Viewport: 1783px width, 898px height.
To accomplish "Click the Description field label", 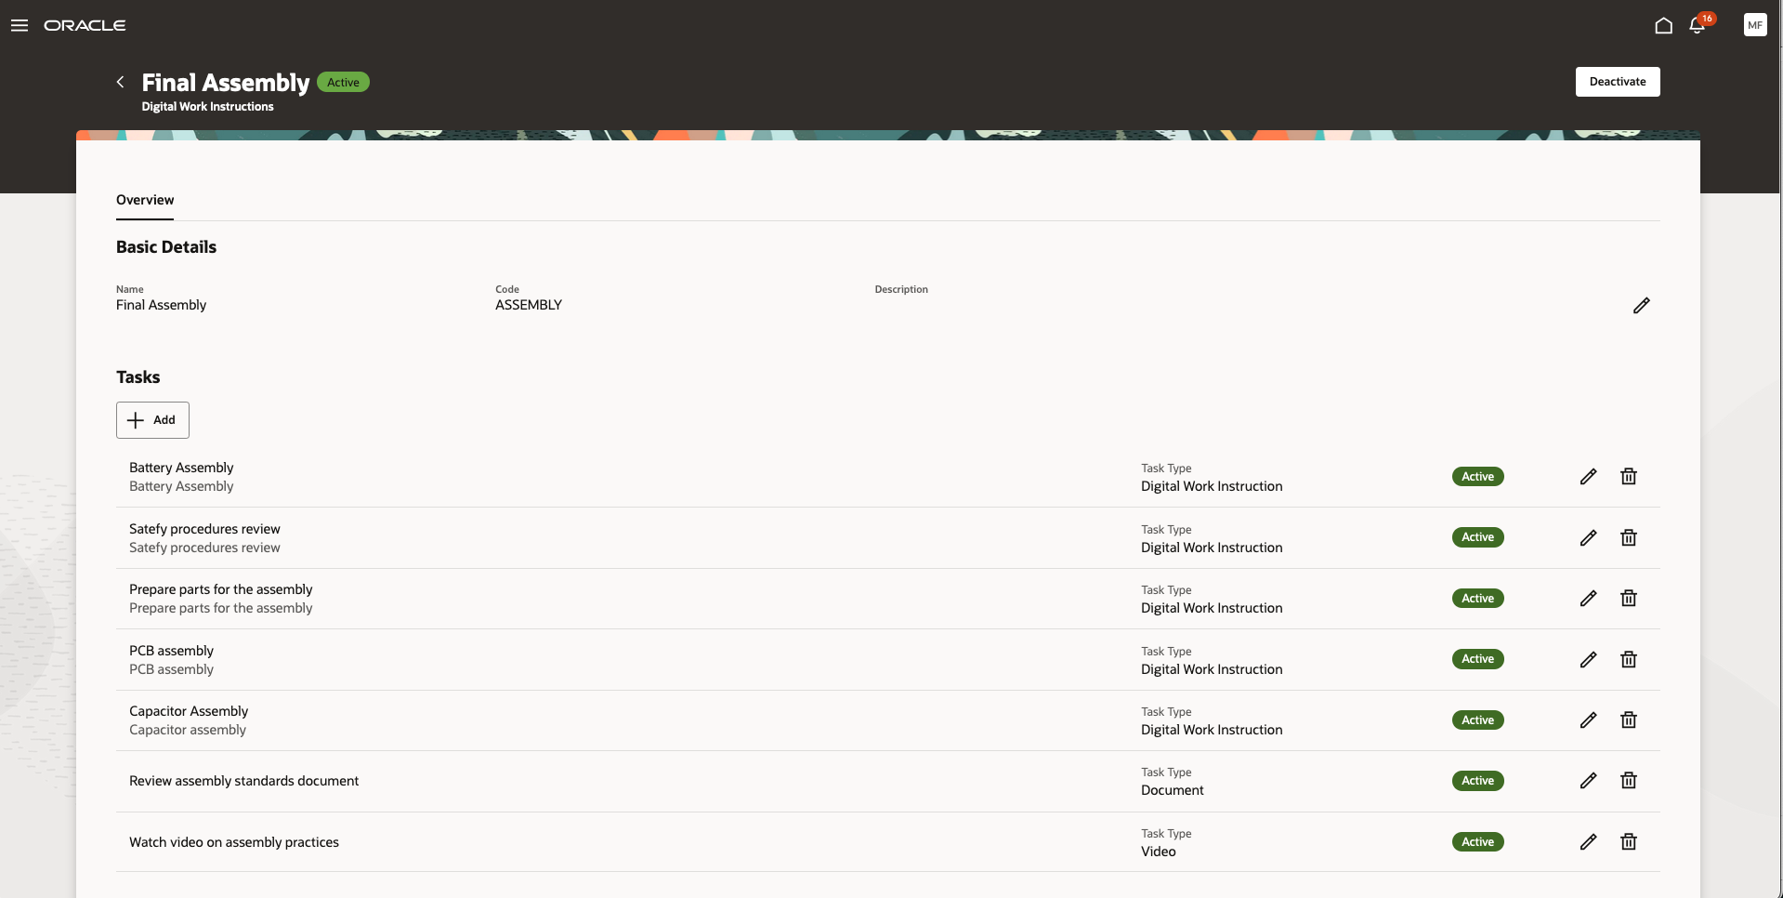I will coord(901,289).
